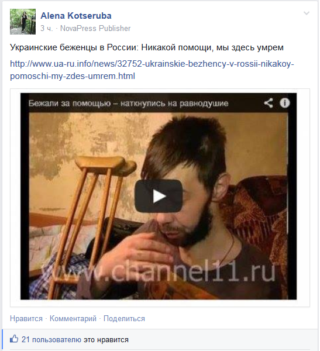Click Нравится to like the post
Image resolution: width=320 pixels, height=351 pixels.
point(26,319)
